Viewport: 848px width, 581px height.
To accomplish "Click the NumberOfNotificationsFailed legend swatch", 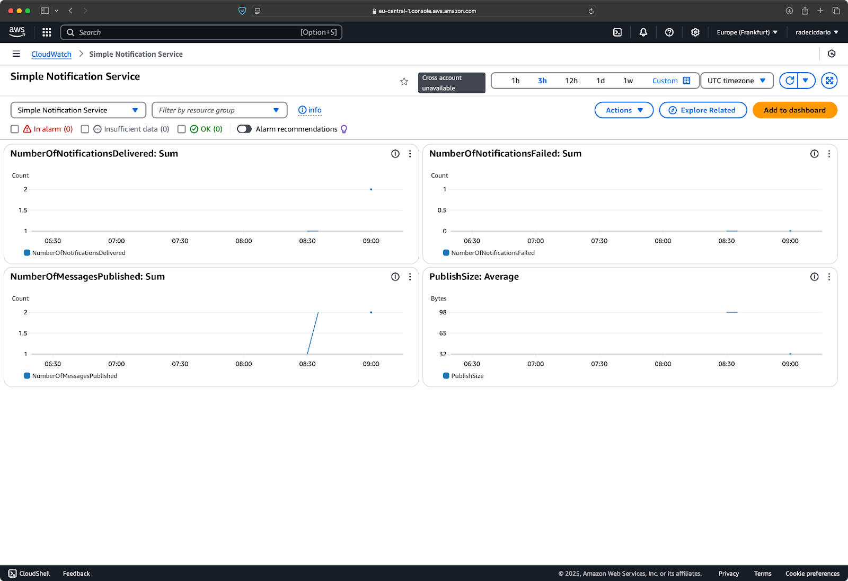I will point(446,253).
